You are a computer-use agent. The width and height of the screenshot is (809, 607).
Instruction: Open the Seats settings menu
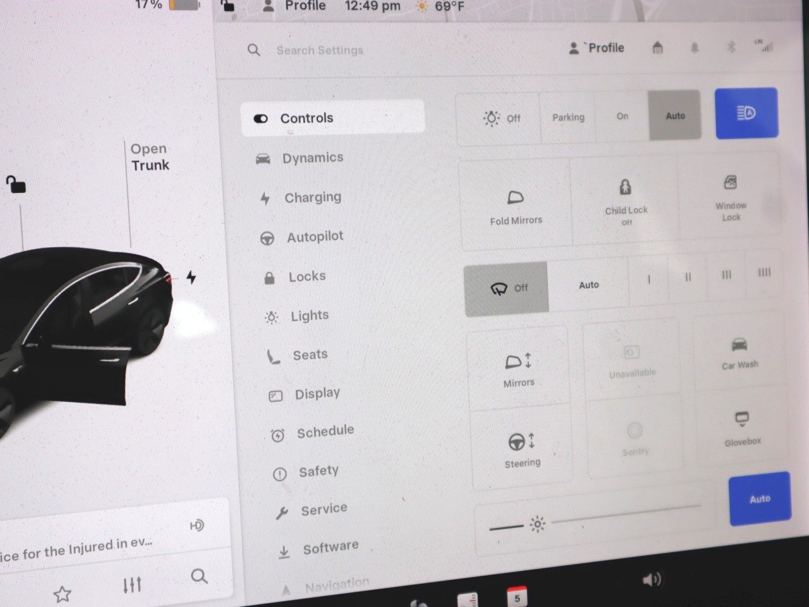point(297,355)
